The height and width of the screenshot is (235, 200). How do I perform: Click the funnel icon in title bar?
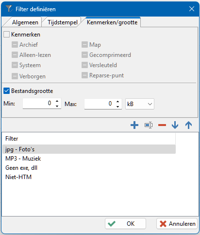click(x=9, y=9)
